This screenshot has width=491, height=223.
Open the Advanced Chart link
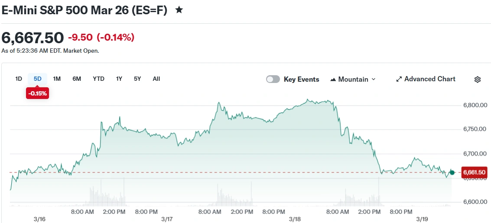coord(426,79)
